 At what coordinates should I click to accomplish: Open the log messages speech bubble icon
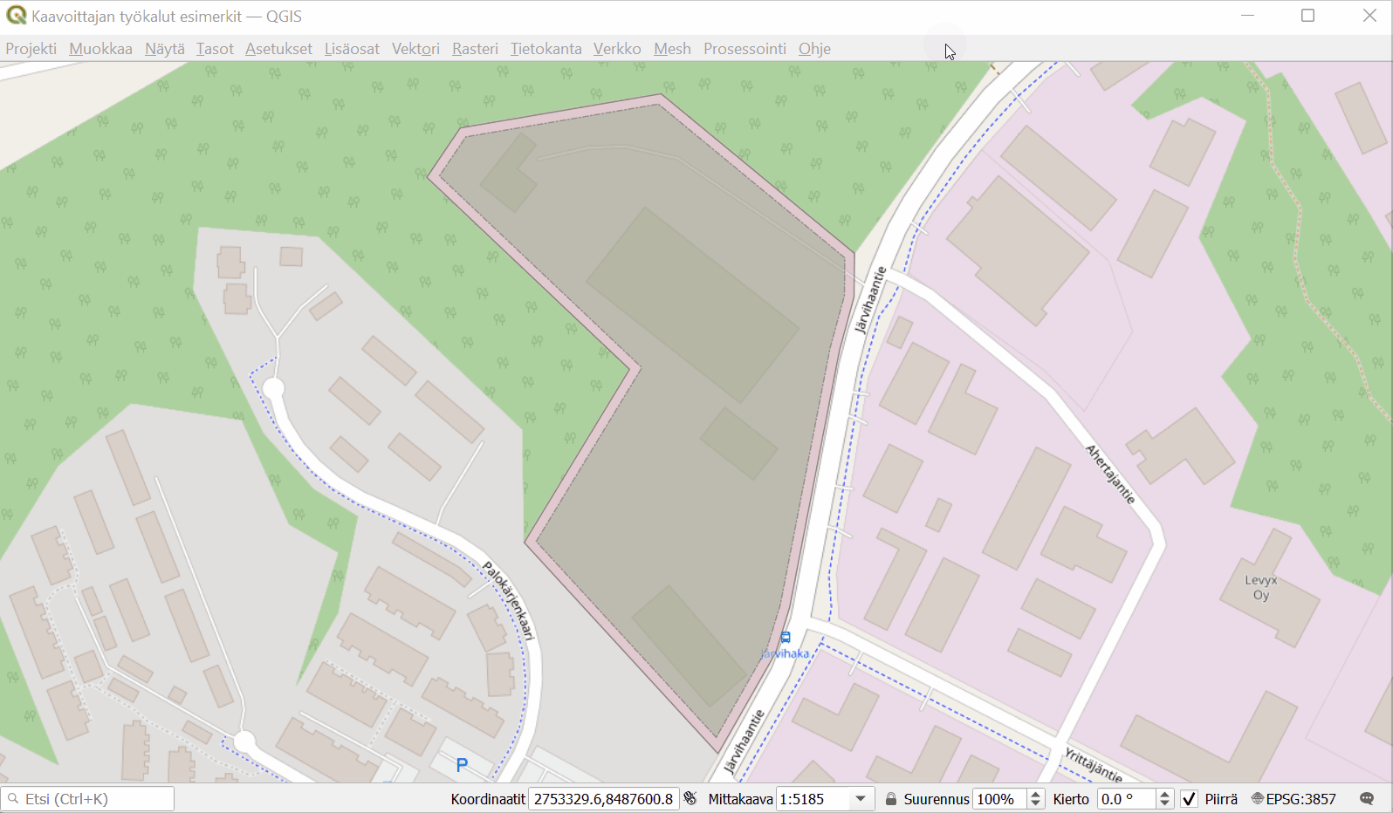coord(1367,799)
